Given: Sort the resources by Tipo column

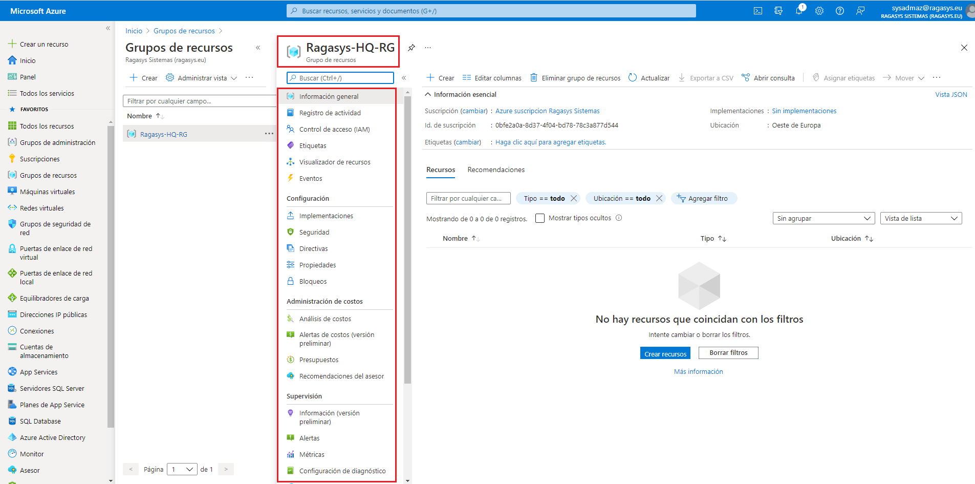Looking at the screenshot, I should point(713,238).
